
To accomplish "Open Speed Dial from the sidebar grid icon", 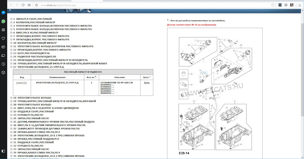I will click(3, 30).
